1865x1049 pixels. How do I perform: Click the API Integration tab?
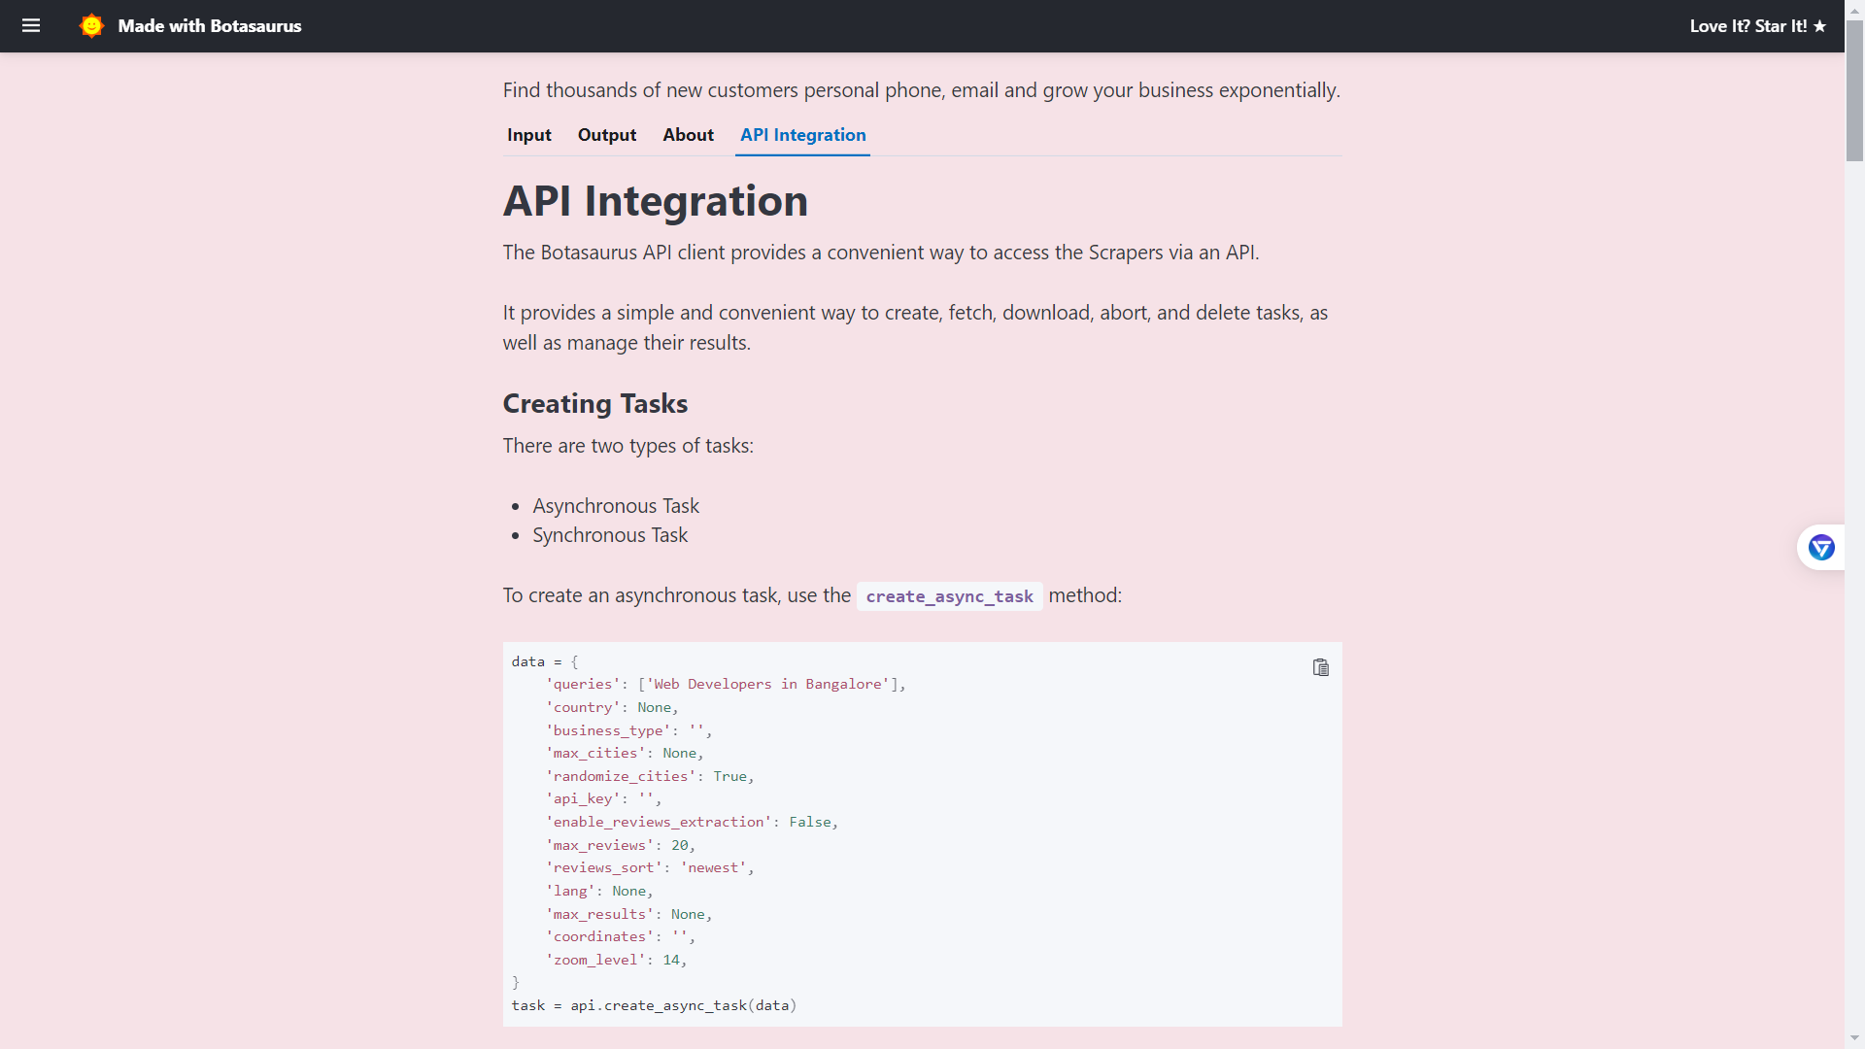tap(803, 134)
